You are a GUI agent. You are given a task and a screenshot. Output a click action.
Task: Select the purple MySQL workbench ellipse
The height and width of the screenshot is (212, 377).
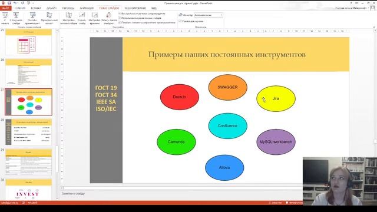pyautogui.click(x=276, y=142)
